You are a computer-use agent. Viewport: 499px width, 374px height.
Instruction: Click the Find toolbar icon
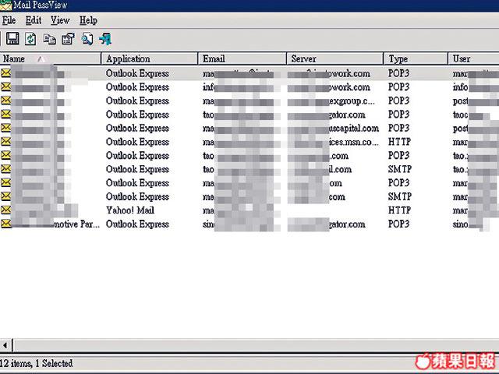click(87, 39)
